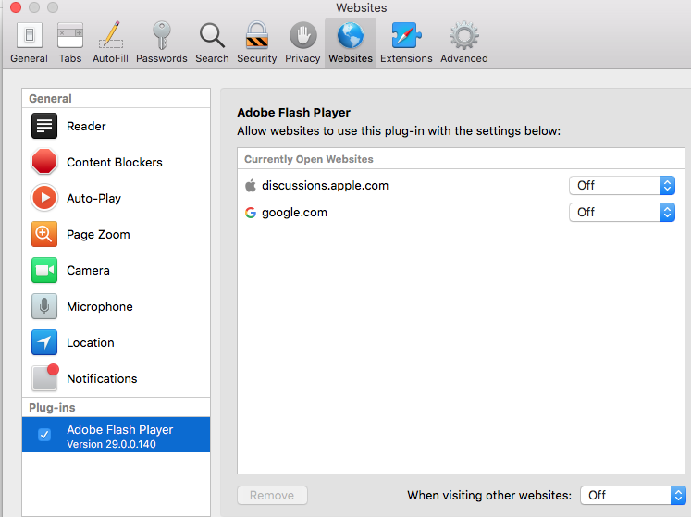Viewport: 691px width, 517px height.
Task: Open the Search magnifier icon
Action: point(212,36)
